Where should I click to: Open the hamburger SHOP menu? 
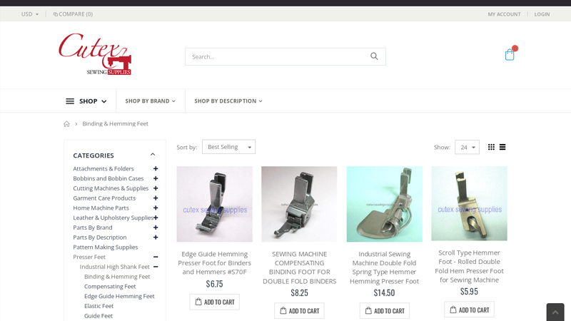(86, 101)
